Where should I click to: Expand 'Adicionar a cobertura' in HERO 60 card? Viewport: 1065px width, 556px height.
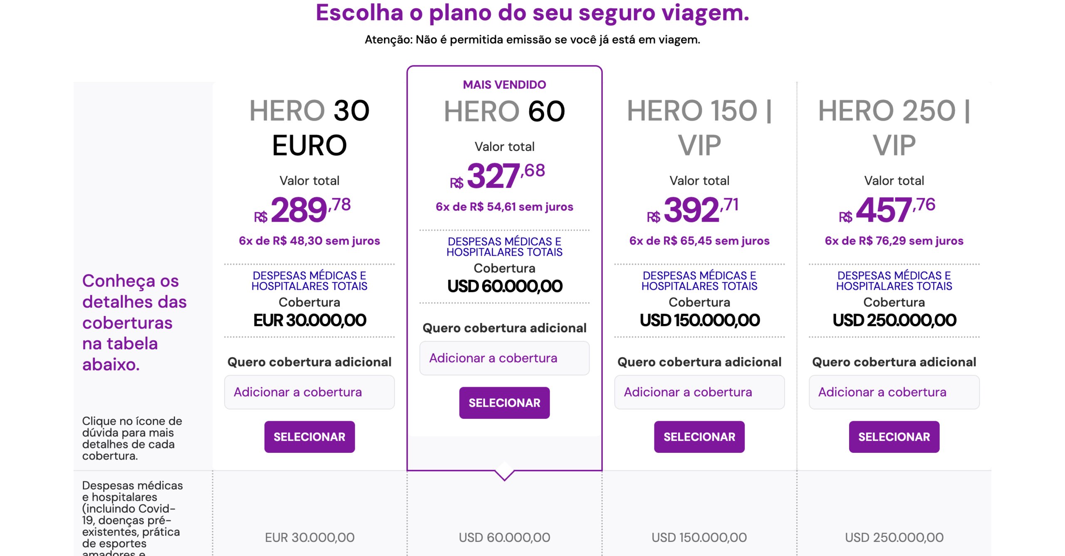click(x=504, y=358)
